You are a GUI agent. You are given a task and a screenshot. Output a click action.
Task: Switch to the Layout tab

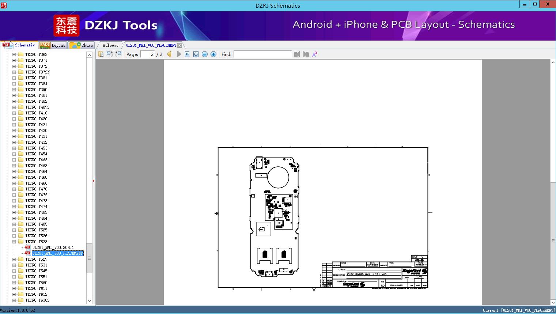point(52,45)
